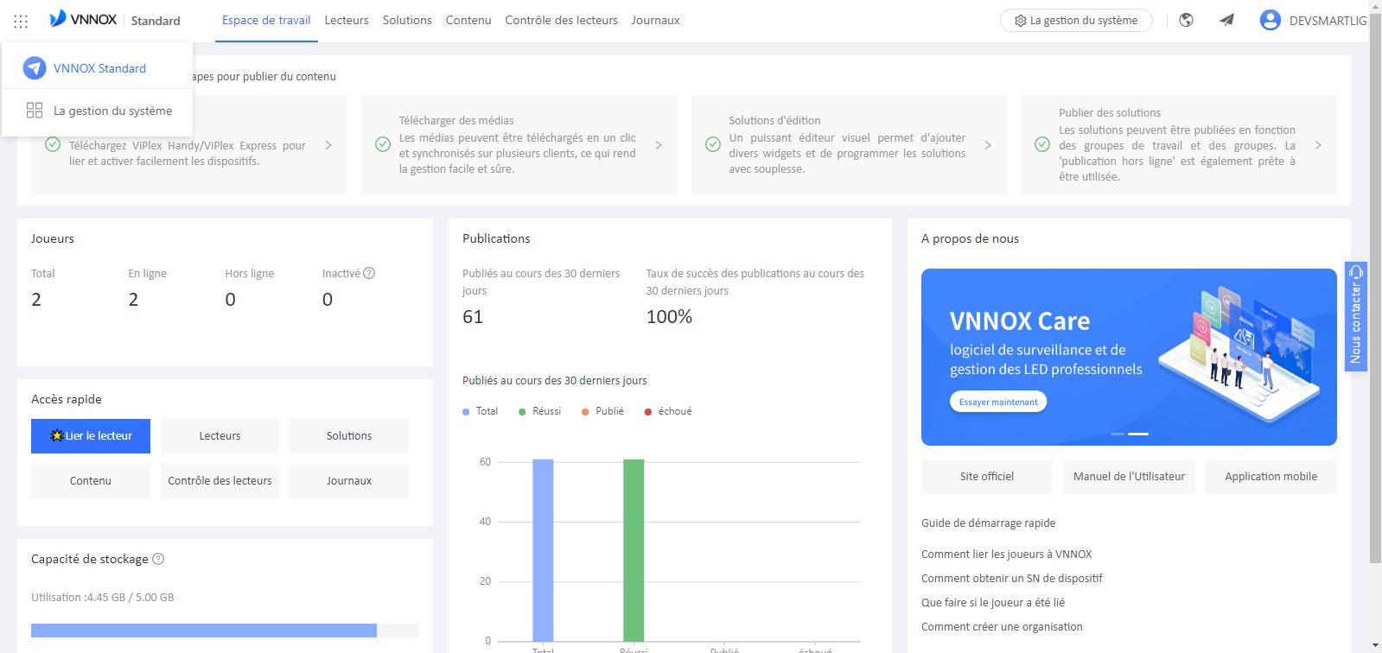
Task: Open the app grid launcher icon
Action: (x=21, y=21)
